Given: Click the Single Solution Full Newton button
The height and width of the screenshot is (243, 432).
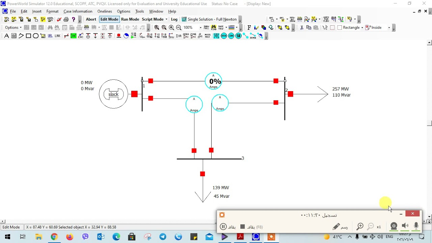Looking at the screenshot, I should point(209,19).
